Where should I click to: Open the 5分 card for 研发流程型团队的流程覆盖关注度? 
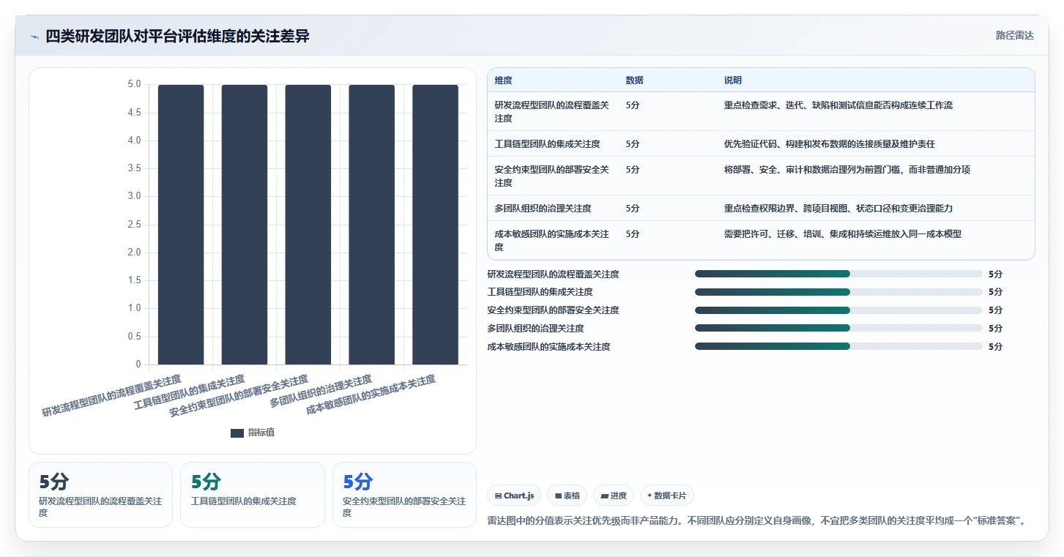click(100, 495)
